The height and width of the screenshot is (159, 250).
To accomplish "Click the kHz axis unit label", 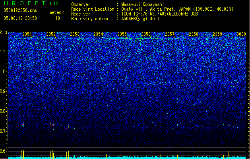I will click(4, 32).
